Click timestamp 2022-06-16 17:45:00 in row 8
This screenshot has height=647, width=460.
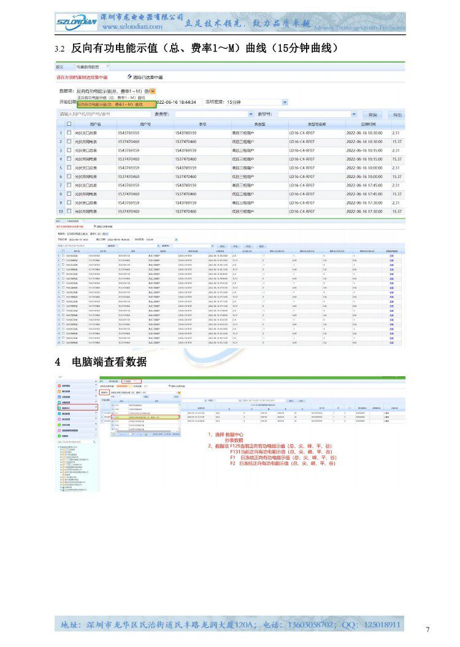point(364,194)
